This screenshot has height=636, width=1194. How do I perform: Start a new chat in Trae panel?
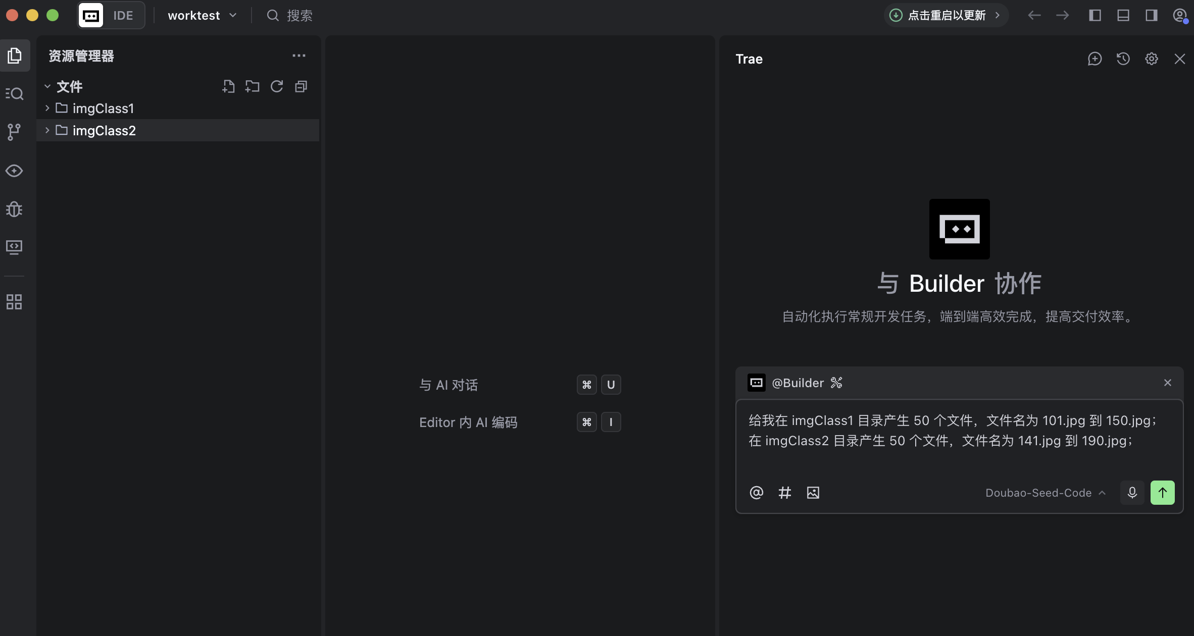[x=1094, y=59]
